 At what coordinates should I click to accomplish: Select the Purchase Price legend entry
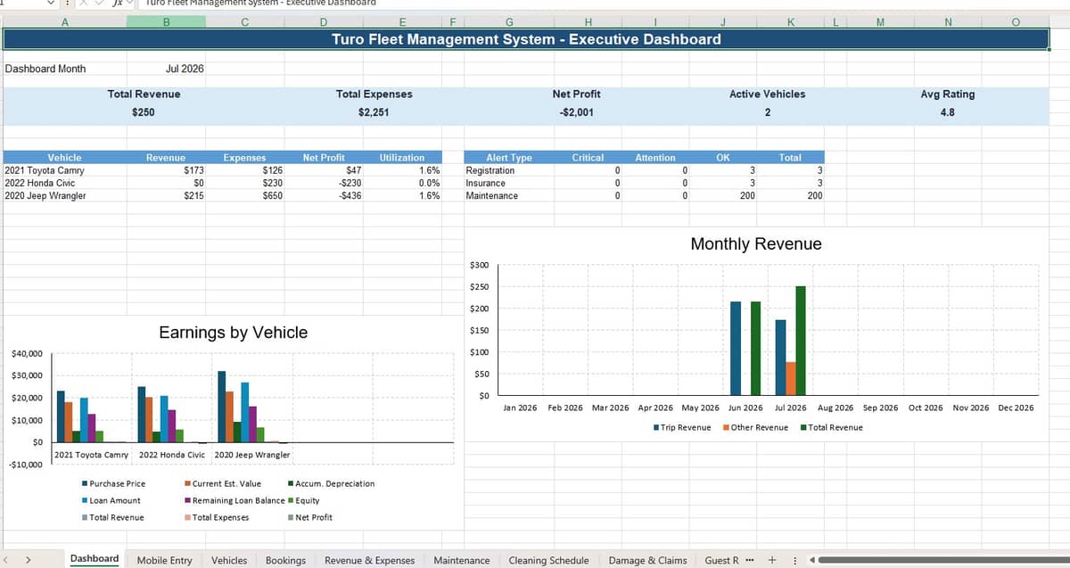click(113, 483)
